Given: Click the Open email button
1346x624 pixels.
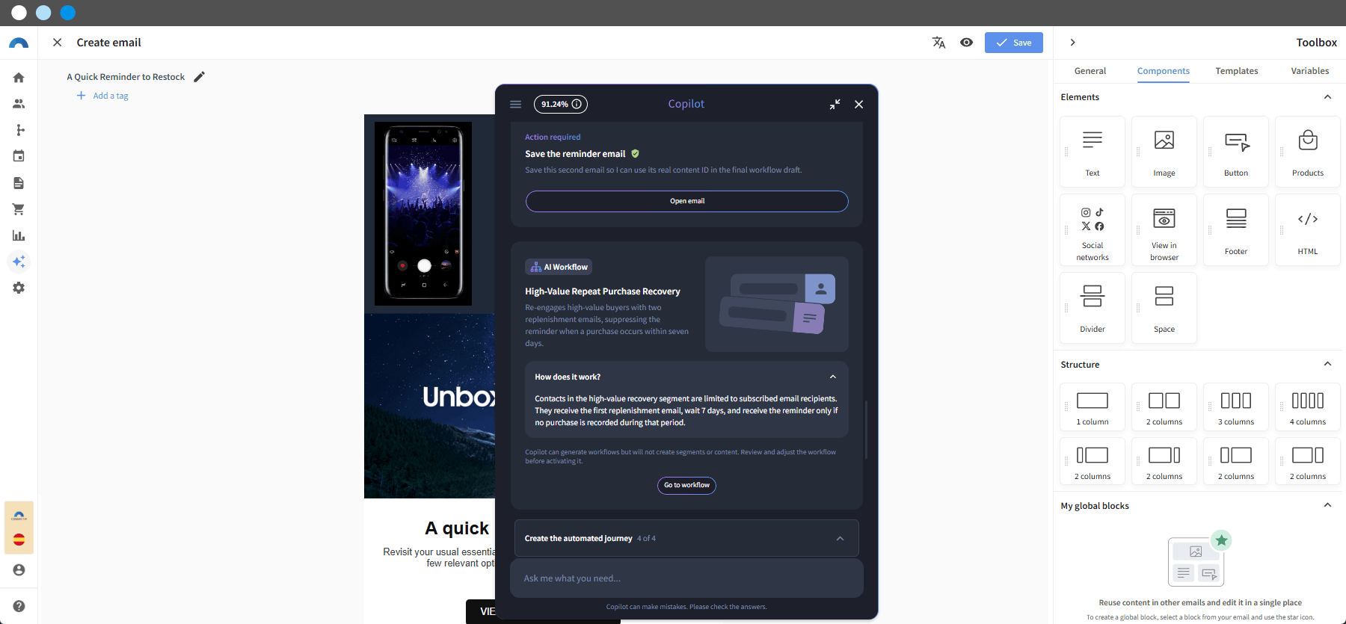Looking at the screenshot, I should [x=686, y=201].
